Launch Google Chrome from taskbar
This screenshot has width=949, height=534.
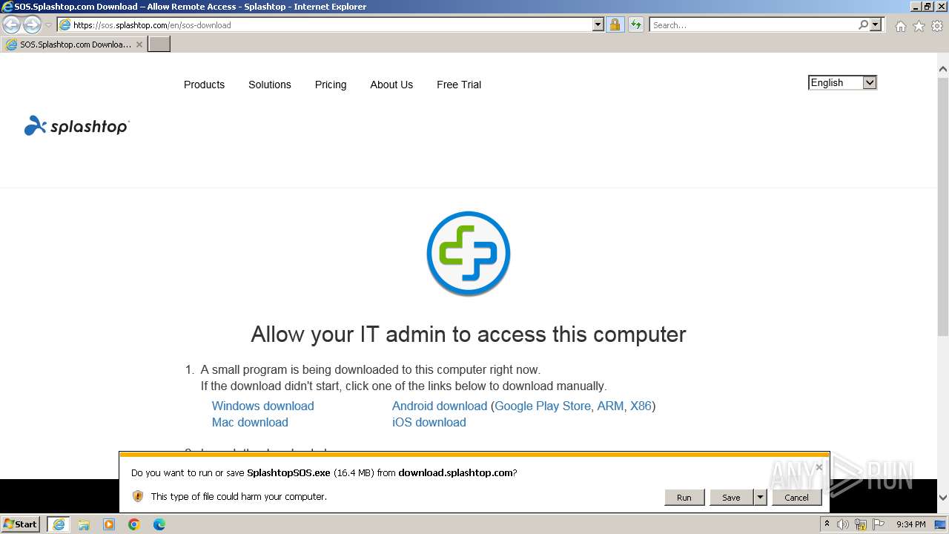134,524
